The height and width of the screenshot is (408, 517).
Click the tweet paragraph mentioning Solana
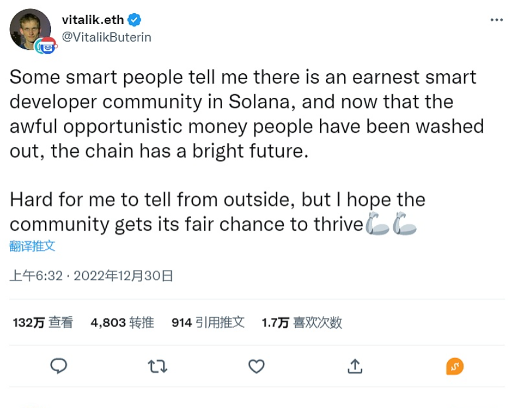[x=246, y=114]
